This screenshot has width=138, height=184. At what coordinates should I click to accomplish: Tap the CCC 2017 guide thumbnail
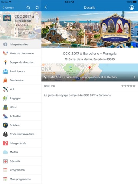(x=7, y=18)
